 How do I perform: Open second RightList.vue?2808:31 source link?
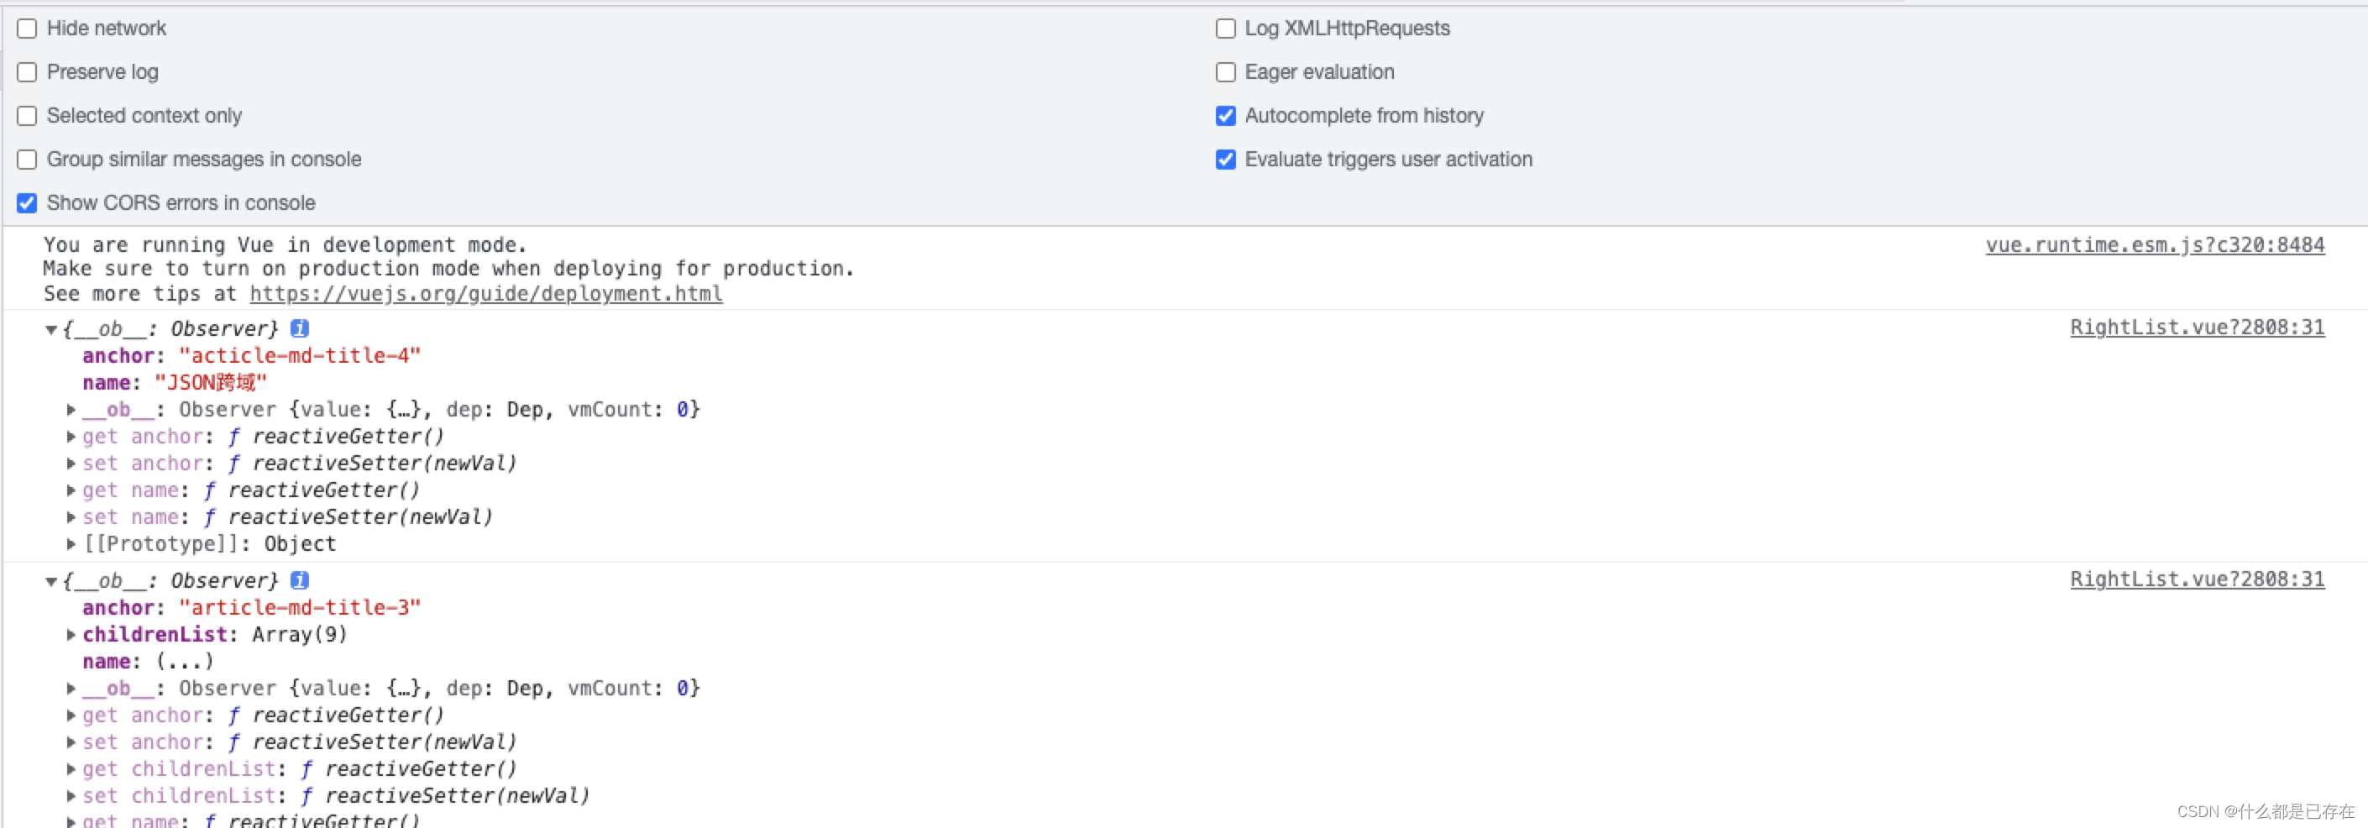(x=2197, y=580)
